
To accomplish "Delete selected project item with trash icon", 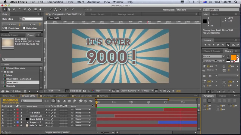I will coord(25,91).
